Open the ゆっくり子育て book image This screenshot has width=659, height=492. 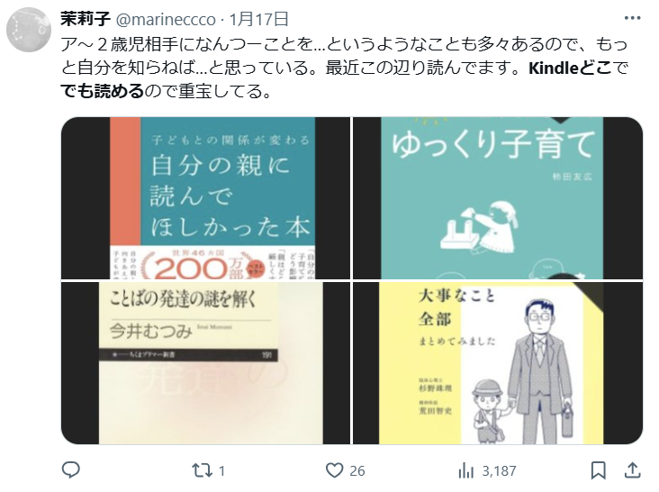498,198
